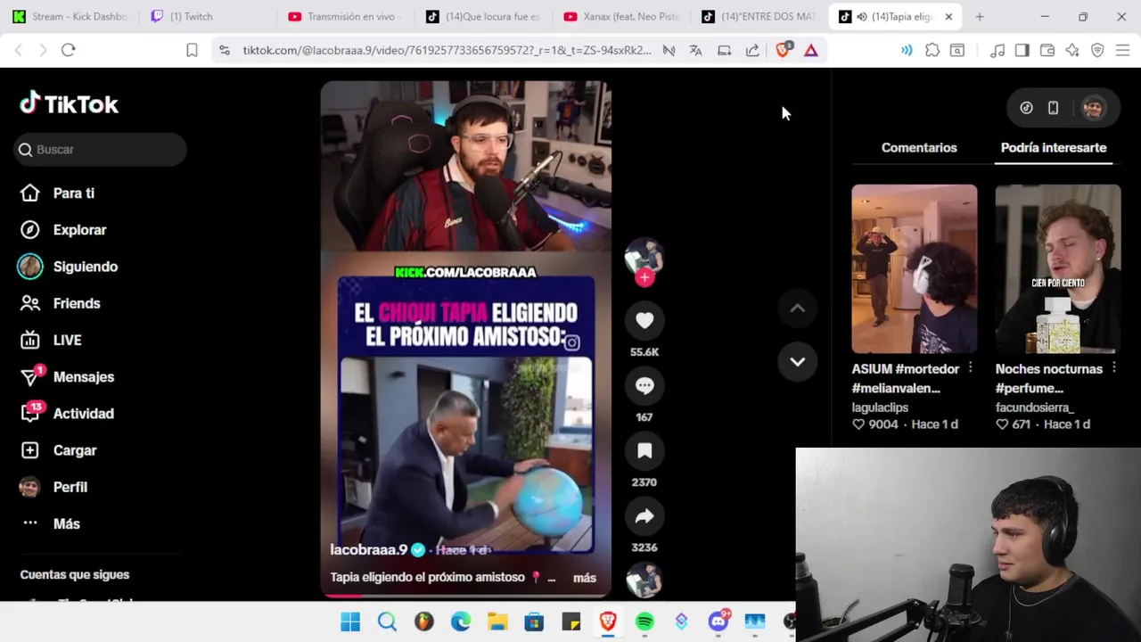
Task: Open Noches nocturnas perfume video thumbnail
Action: [x=1057, y=269]
